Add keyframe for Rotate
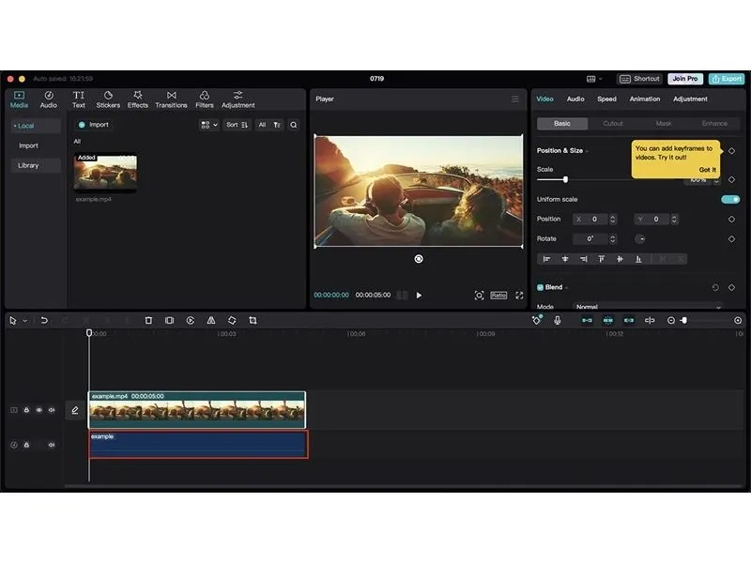The image size is (751, 563). 731,239
